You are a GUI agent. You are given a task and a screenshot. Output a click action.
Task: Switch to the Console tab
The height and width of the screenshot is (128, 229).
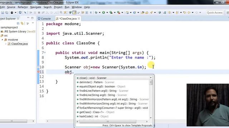click(44, 18)
